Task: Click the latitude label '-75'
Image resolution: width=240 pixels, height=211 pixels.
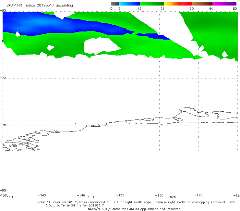Action: pos(3,125)
